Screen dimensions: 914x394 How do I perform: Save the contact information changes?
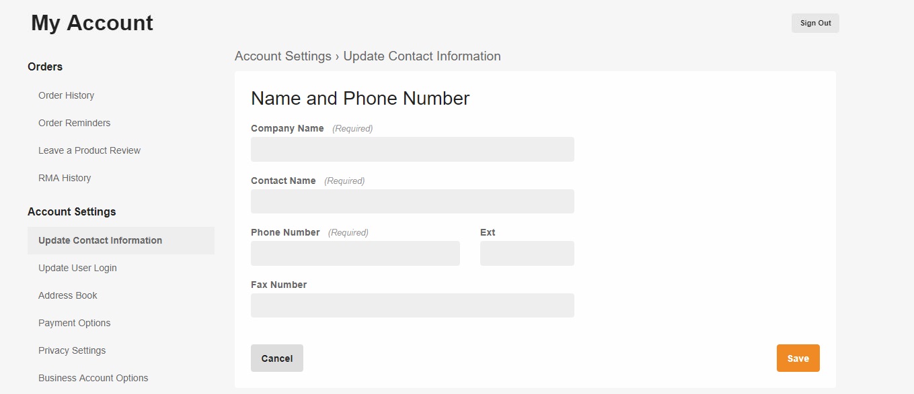(798, 358)
